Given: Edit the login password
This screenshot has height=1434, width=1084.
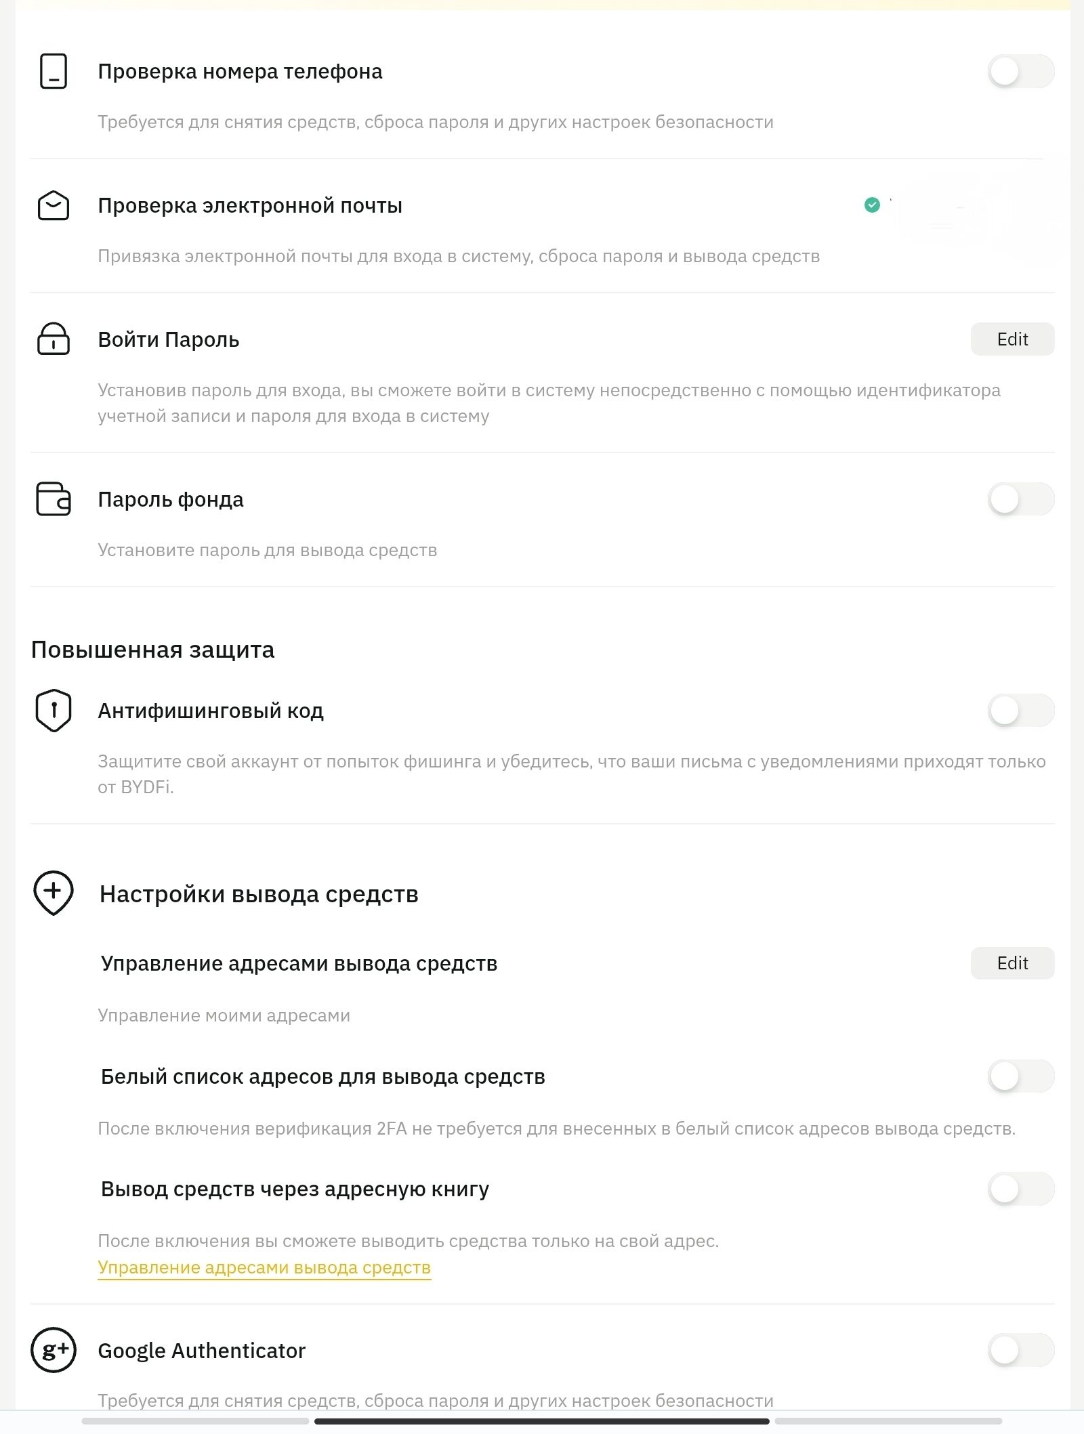Looking at the screenshot, I should pyautogui.click(x=1012, y=339).
